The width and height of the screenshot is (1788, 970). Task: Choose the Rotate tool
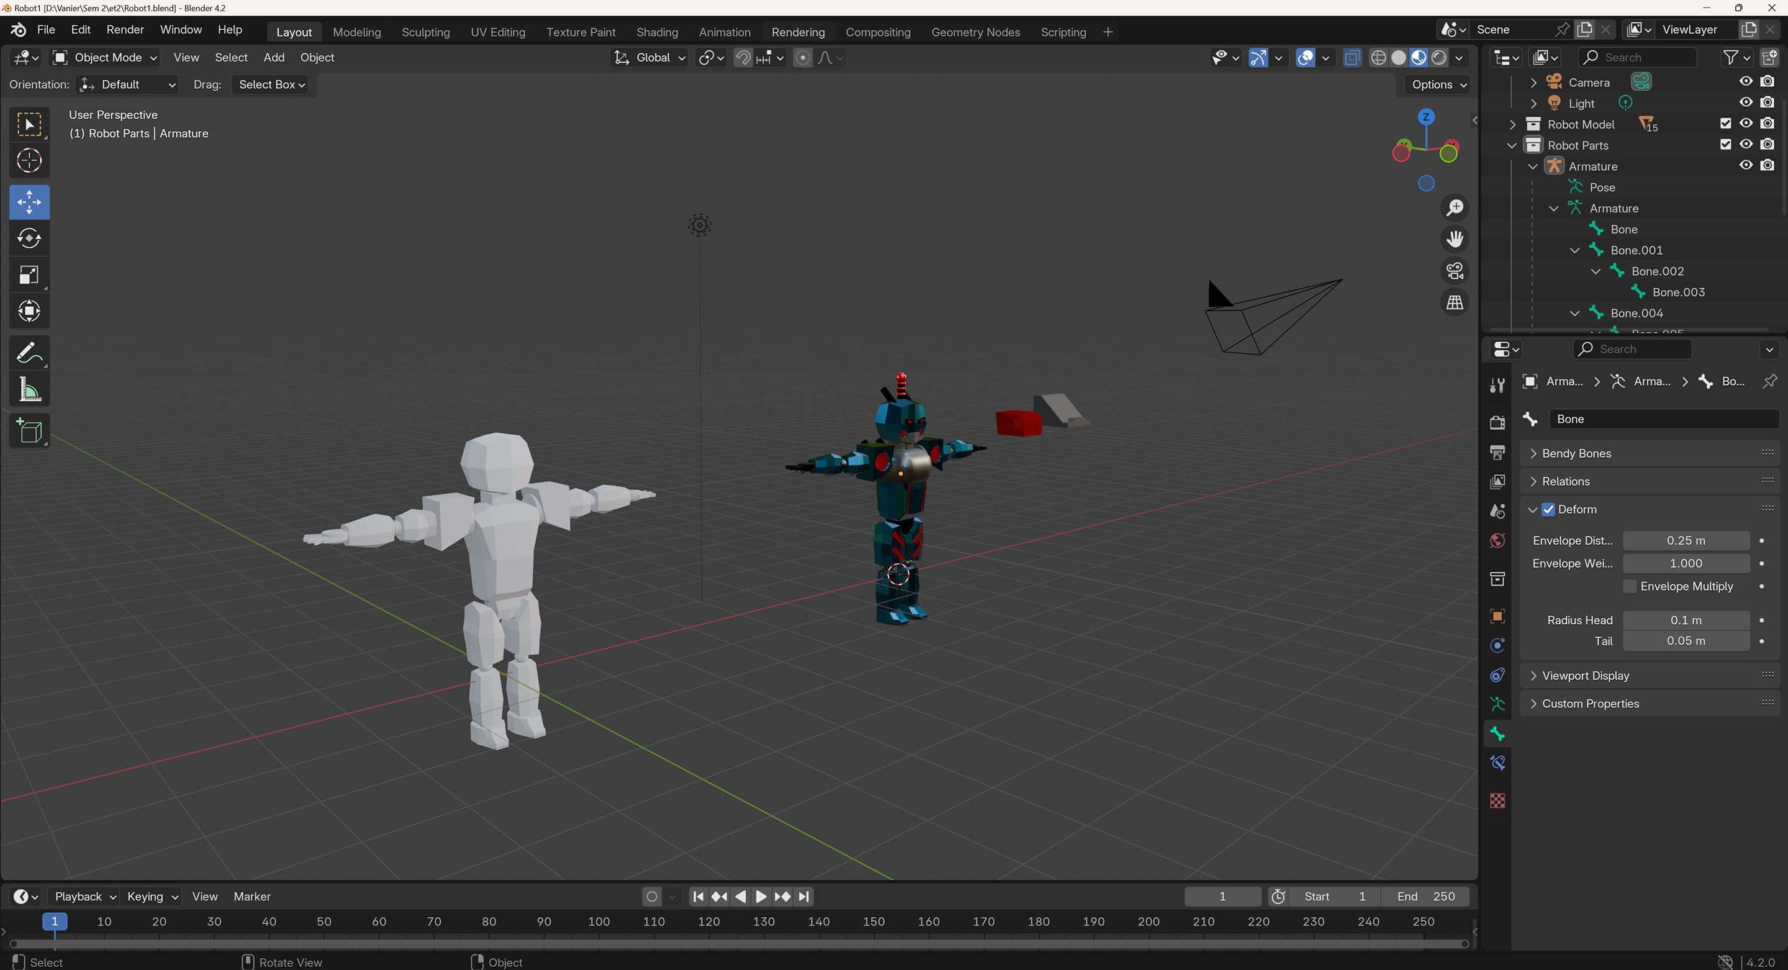tap(29, 238)
